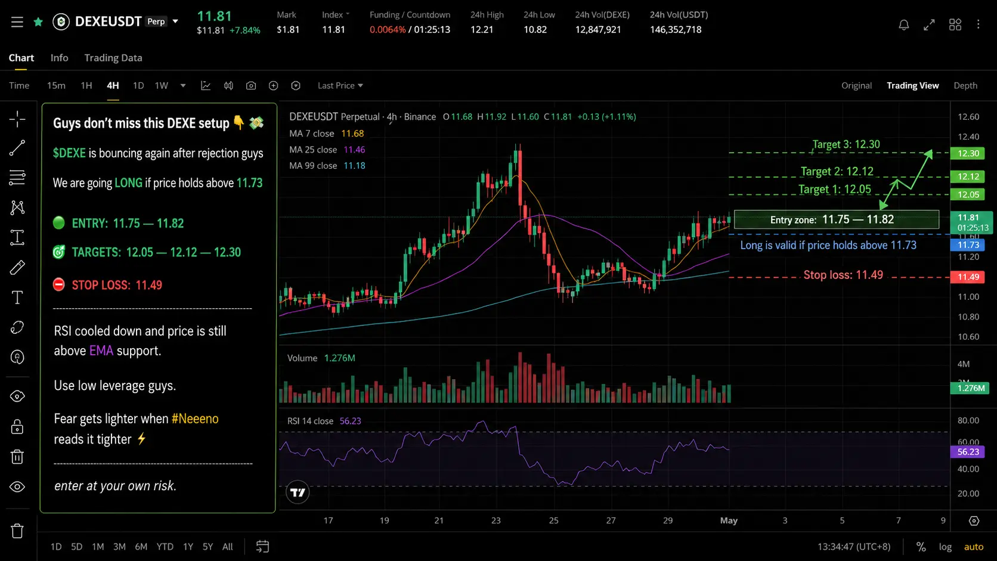Screen dimensions: 997x561
Task: Select the price range measure tool
Action: click(17, 238)
